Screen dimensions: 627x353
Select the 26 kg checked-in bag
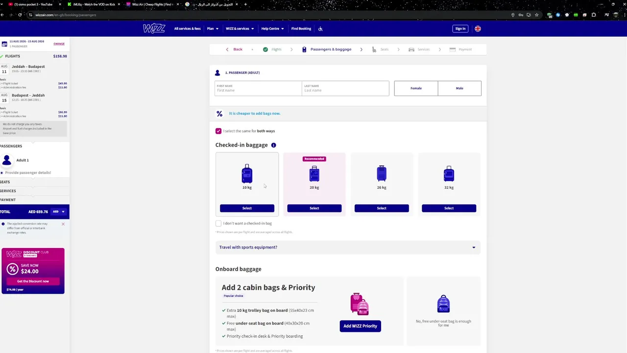pyautogui.click(x=382, y=208)
